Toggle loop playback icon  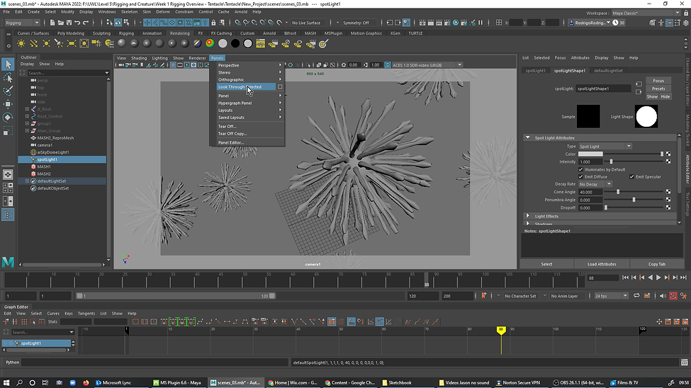point(636,296)
